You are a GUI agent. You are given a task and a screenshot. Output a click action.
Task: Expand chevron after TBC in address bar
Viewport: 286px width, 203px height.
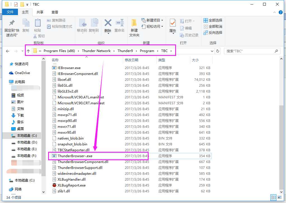point(171,51)
